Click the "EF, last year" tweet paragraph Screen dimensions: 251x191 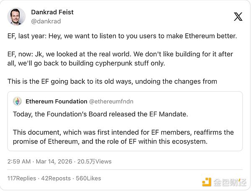[x=122, y=36]
